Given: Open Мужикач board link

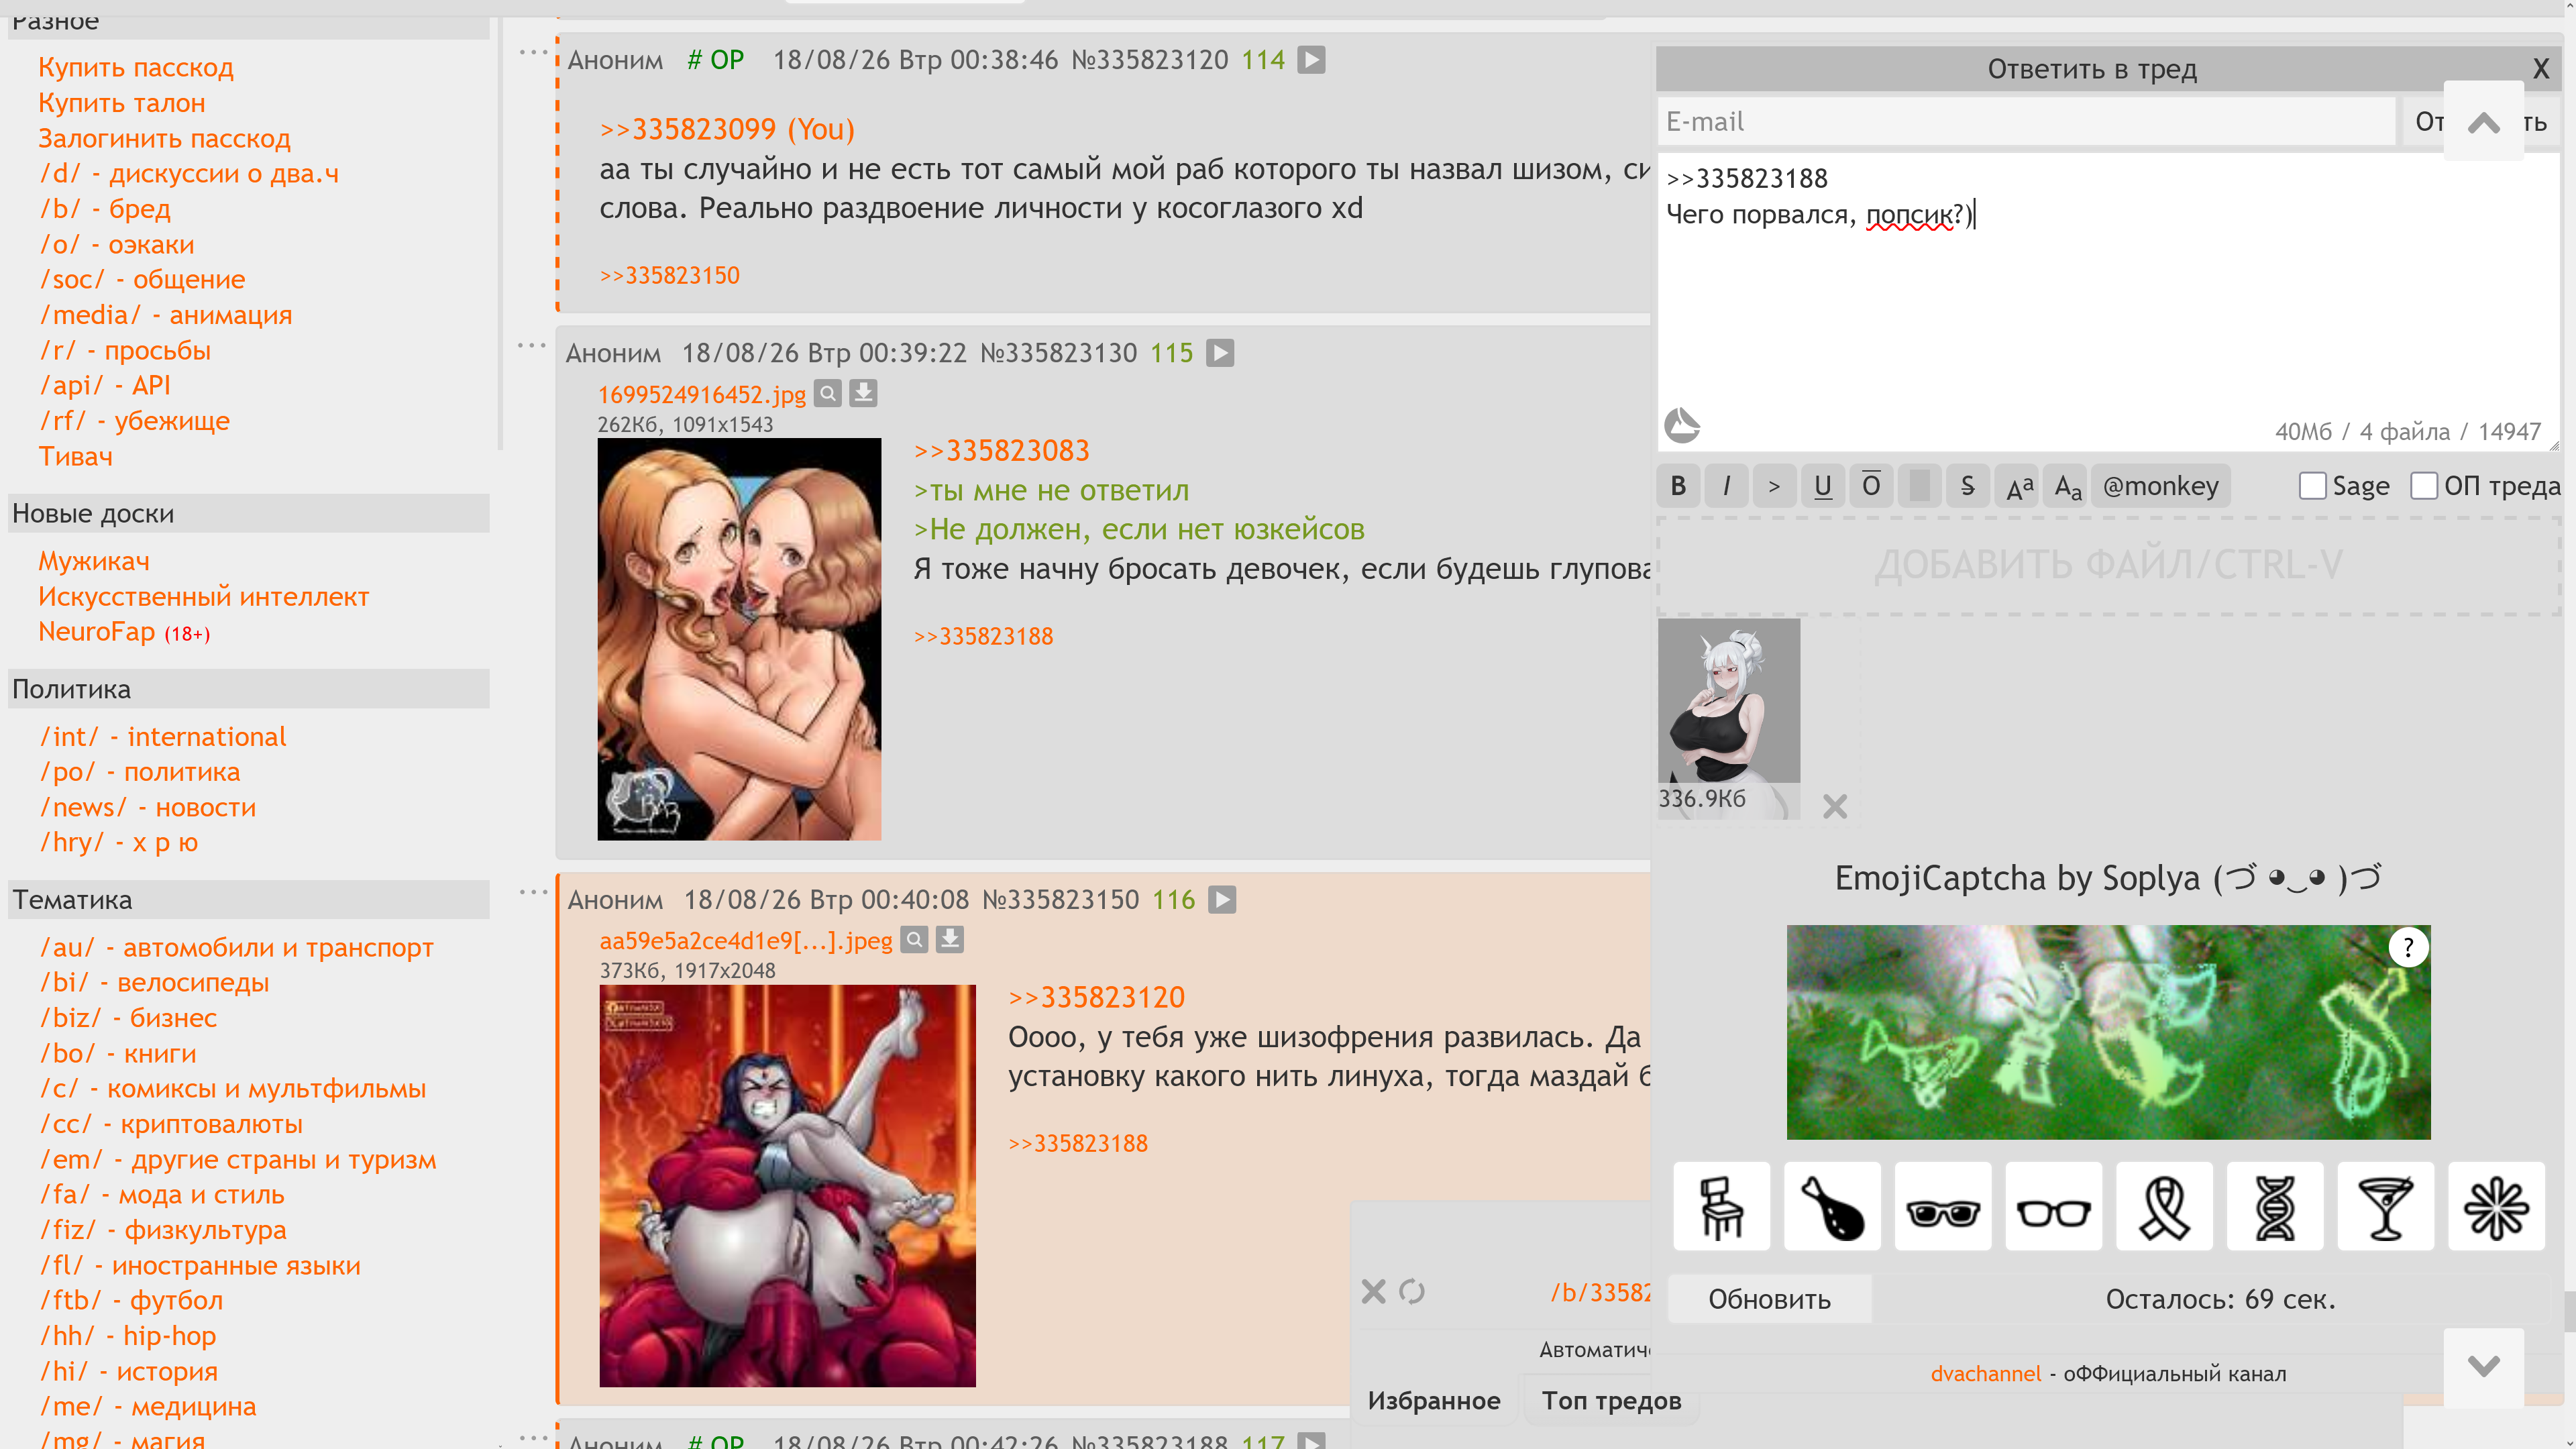Looking at the screenshot, I should [x=94, y=561].
